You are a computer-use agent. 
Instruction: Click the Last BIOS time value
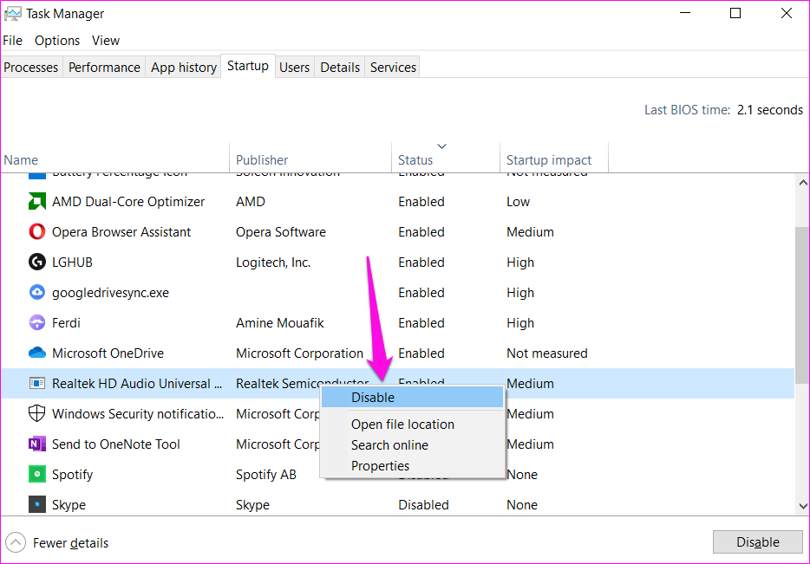click(x=770, y=110)
